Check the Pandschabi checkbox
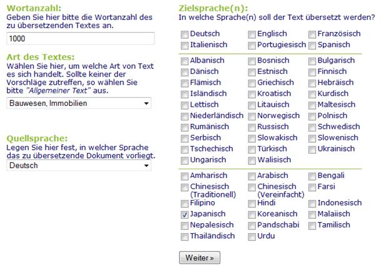Screen dimensions: 381x267 coord(251,226)
